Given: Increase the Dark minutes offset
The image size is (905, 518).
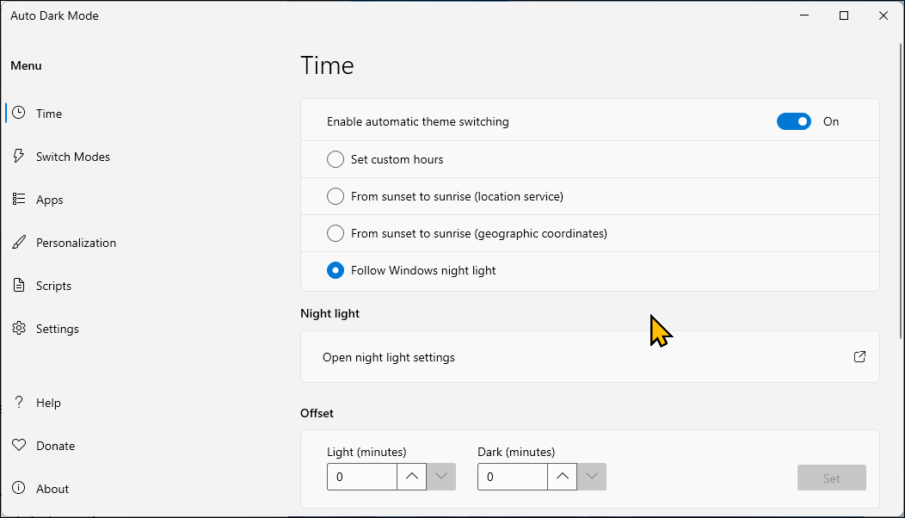Looking at the screenshot, I should [x=562, y=477].
